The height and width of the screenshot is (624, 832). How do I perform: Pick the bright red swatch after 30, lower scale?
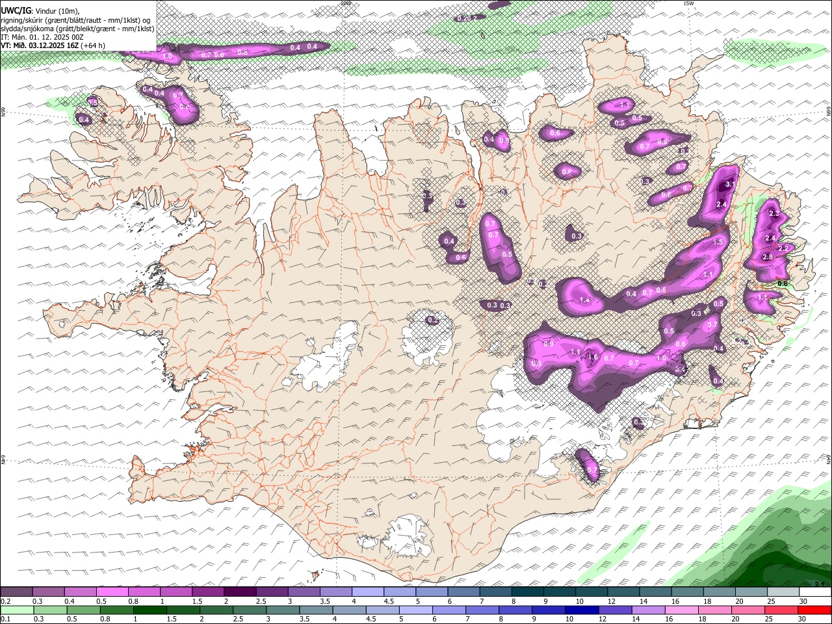[815, 610]
